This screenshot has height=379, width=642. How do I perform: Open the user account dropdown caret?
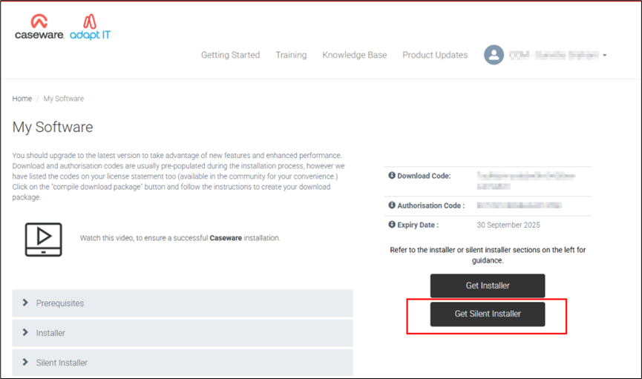point(605,56)
